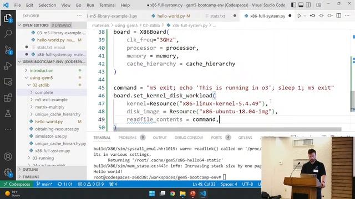Open the Extensions view

click(x=8, y=98)
